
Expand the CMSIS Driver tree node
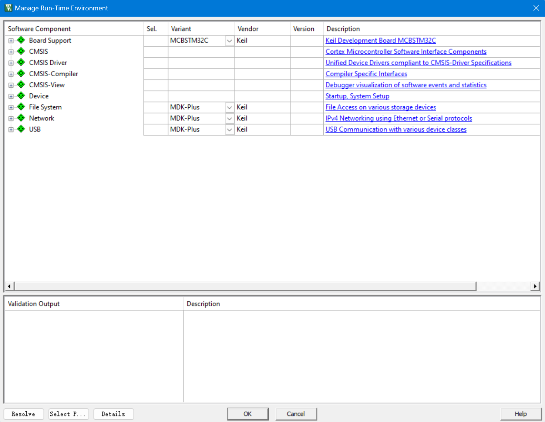coord(11,63)
